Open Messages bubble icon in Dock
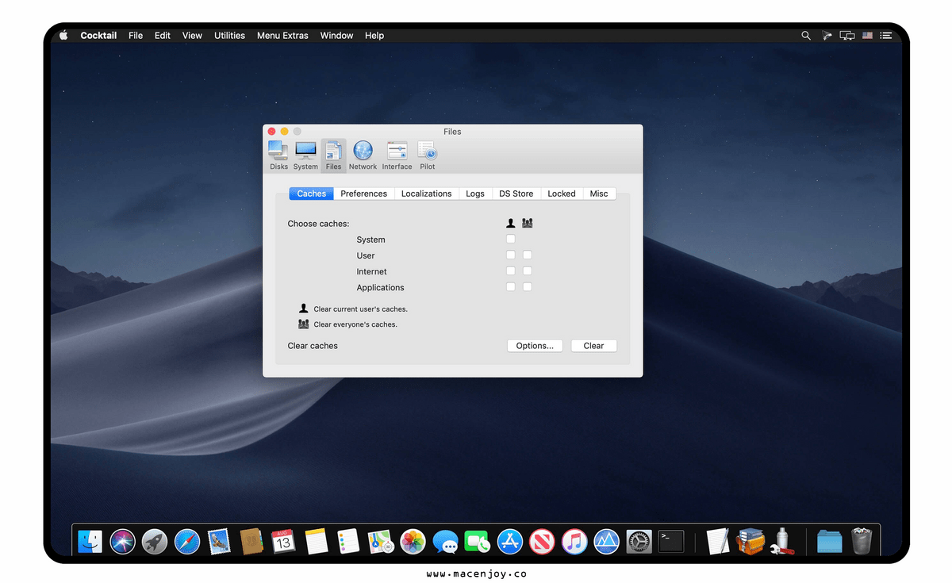Image resolution: width=952 pixels, height=583 pixels. pos(445,542)
